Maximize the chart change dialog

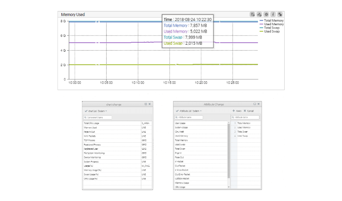coord(145,104)
